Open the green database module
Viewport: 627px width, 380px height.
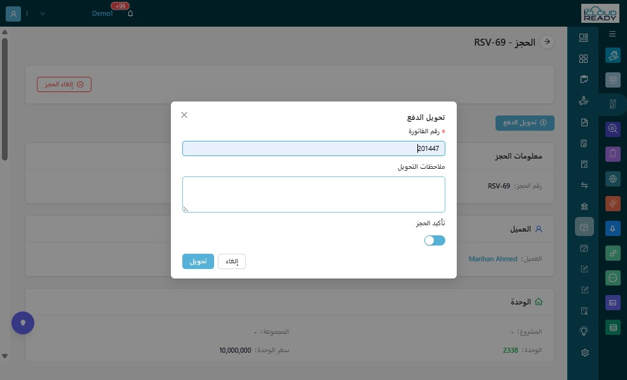point(612,328)
